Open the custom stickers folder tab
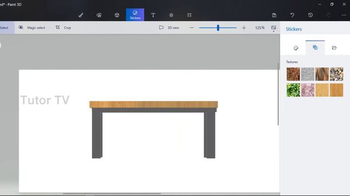Viewport: 350px width, 196px height. [334, 48]
